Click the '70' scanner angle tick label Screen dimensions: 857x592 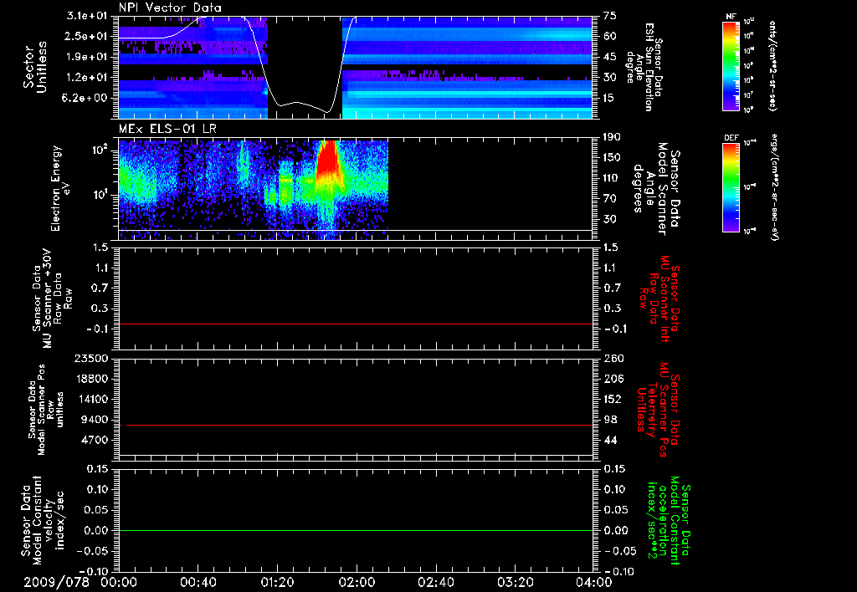[610, 199]
